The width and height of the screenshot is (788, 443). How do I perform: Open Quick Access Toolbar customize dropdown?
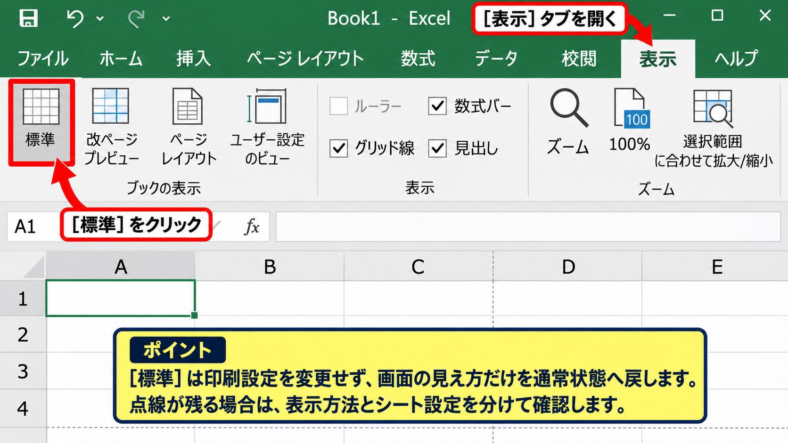click(x=166, y=19)
